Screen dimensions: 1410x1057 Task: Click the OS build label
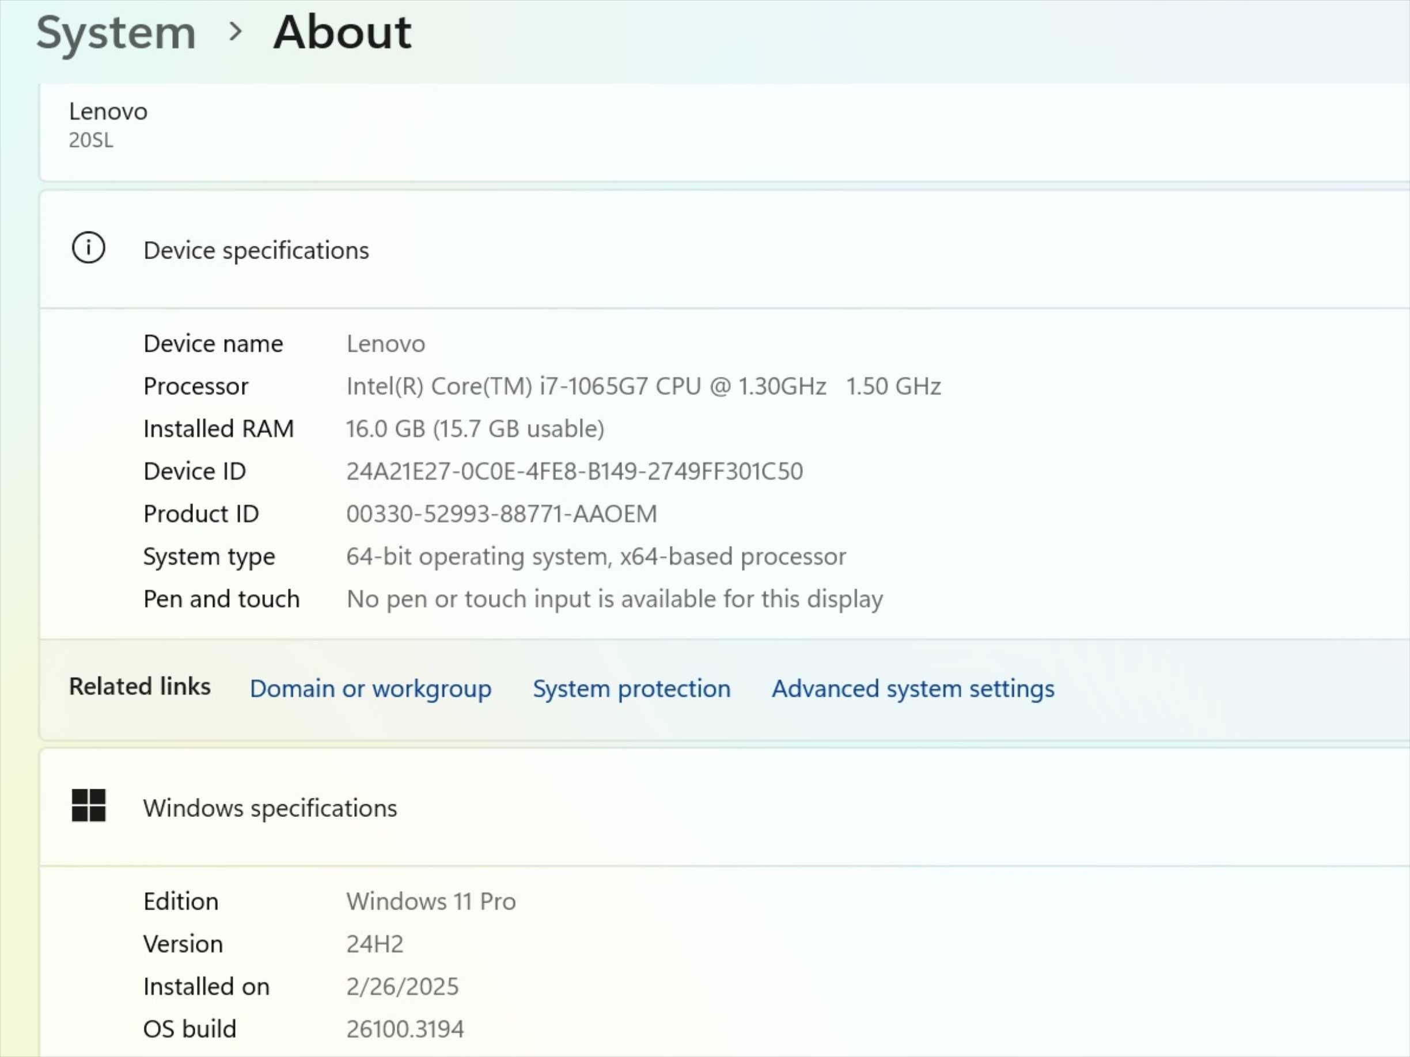coord(190,1029)
